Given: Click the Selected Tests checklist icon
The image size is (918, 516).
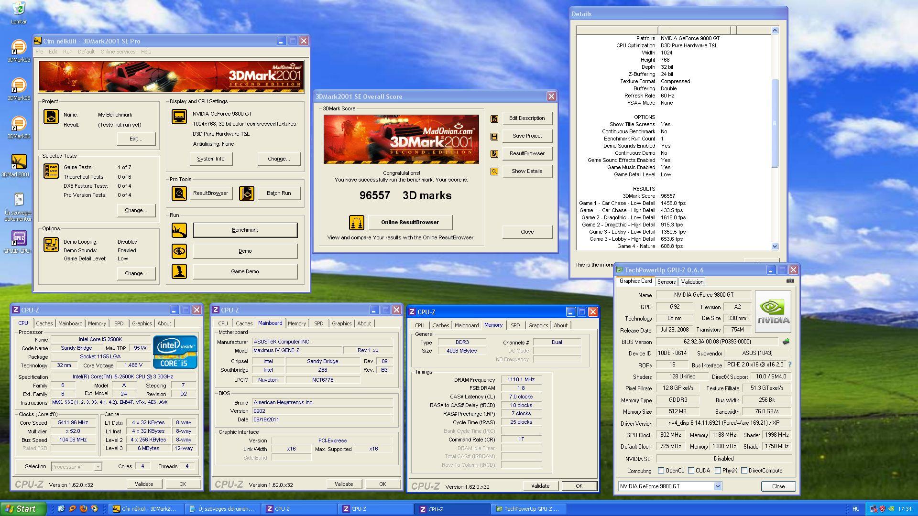Looking at the screenshot, I should pos(51,171).
